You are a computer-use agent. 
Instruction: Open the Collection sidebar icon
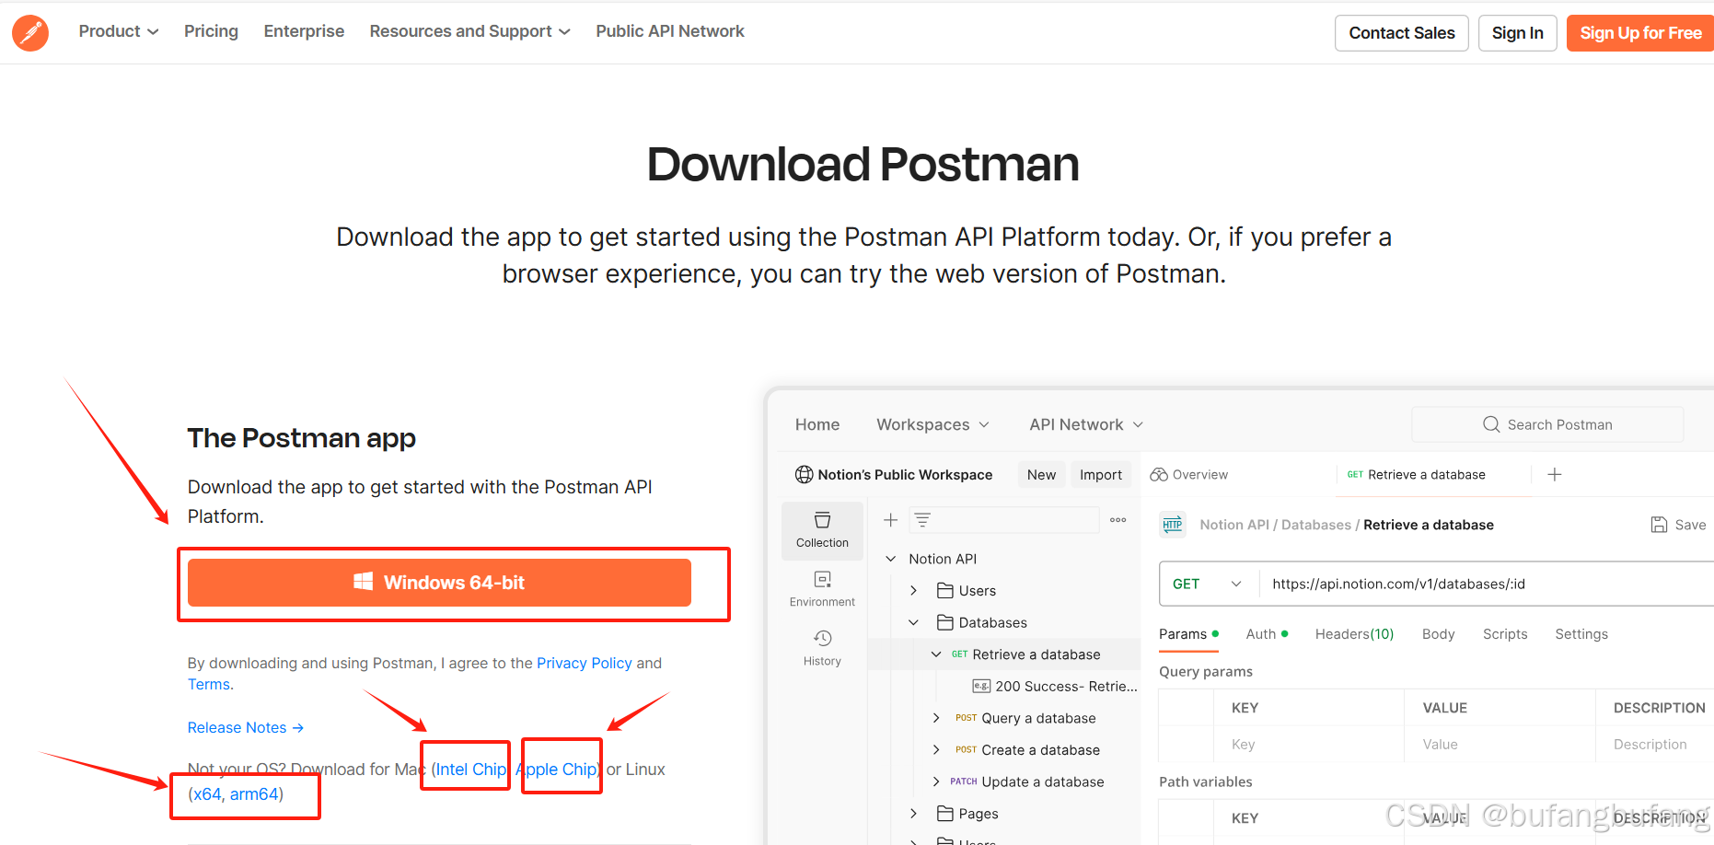(822, 530)
